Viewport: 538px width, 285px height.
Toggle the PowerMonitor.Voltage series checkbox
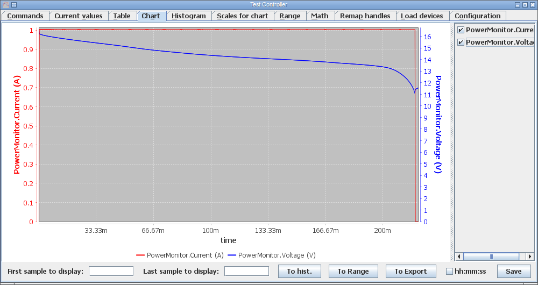(x=461, y=42)
